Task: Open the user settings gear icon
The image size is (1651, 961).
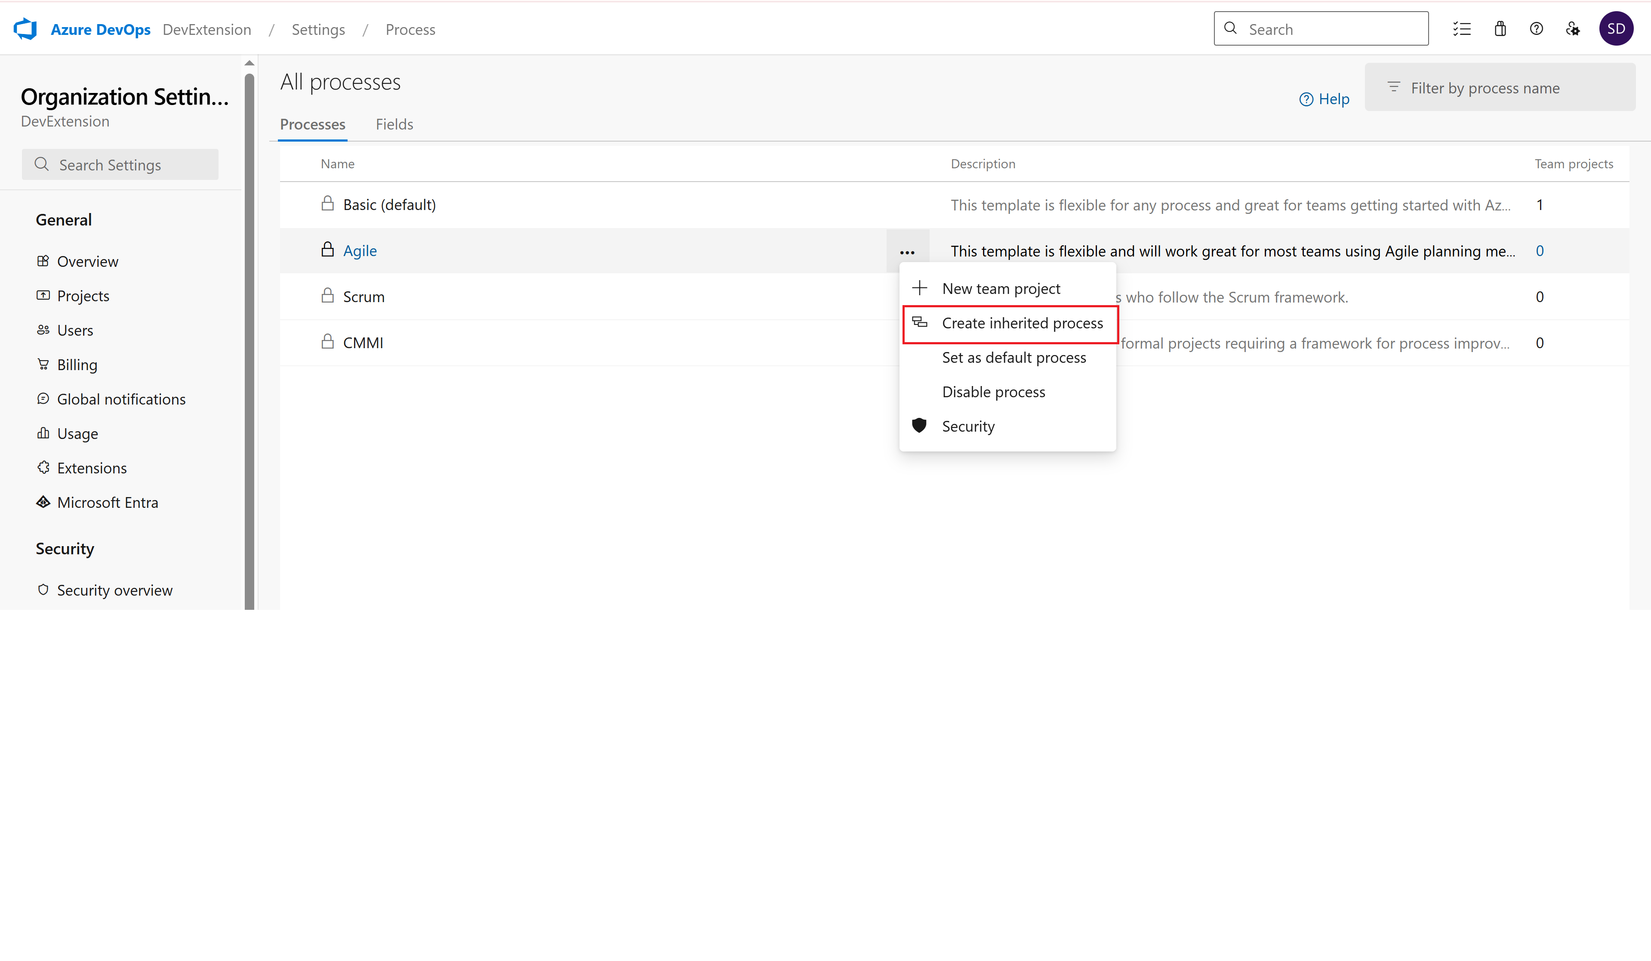Action: [x=1572, y=29]
